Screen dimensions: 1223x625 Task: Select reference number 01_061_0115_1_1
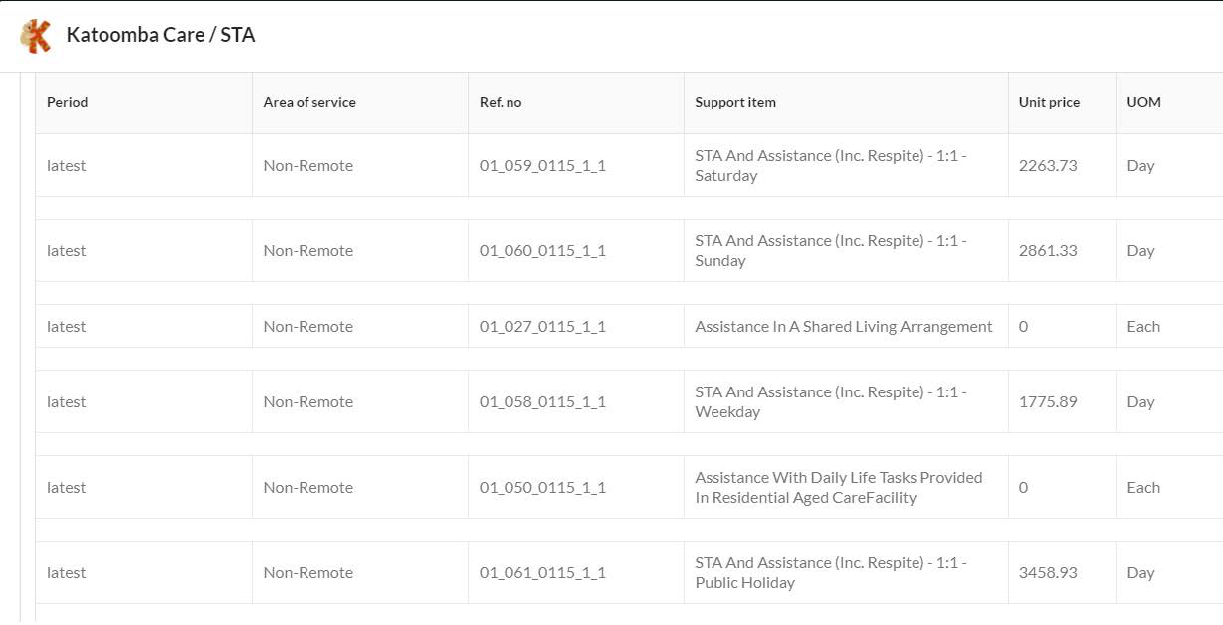[x=542, y=573]
